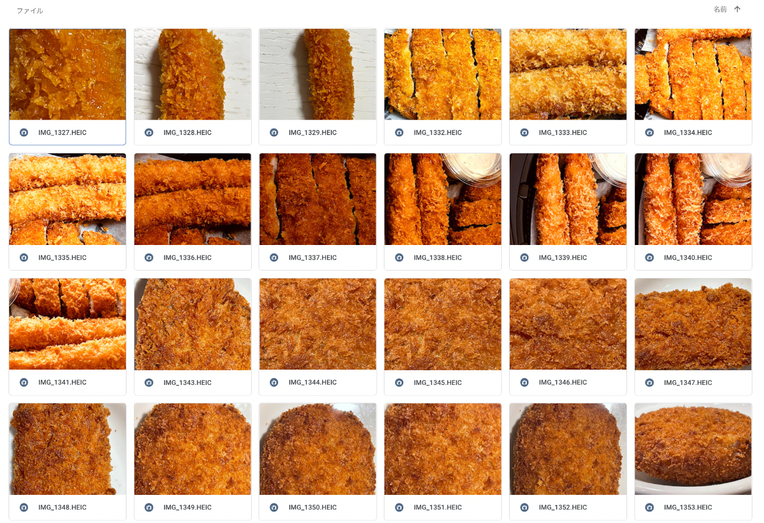Screen dimensions: 764x523
Task: Select the IMG_1347.HEIC thumbnail
Action: pyautogui.click(x=693, y=324)
